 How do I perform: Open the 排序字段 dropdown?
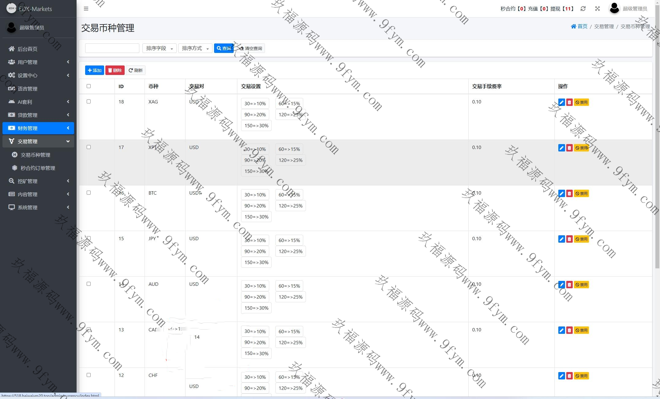tap(159, 48)
